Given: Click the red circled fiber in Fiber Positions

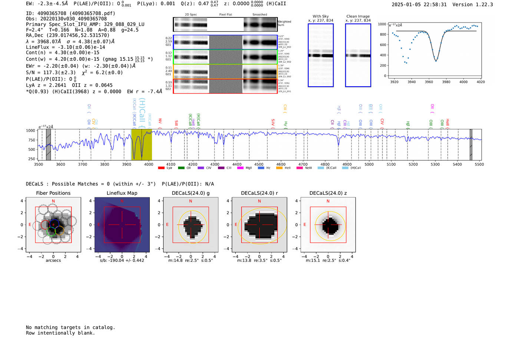Looking at the screenshot, I should tap(45, 224).
